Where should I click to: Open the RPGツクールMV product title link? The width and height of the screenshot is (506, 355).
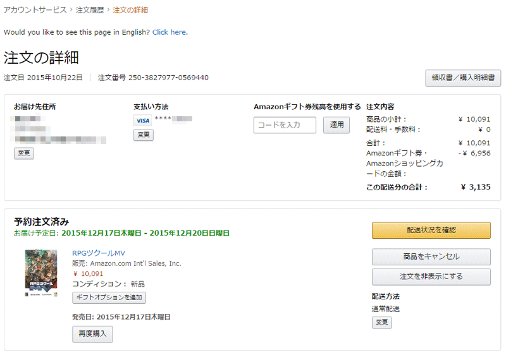[x=99, y=253]
